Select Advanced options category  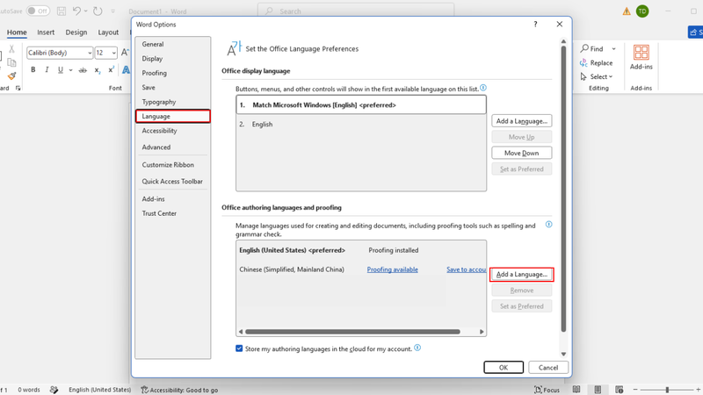click(172, 147)
